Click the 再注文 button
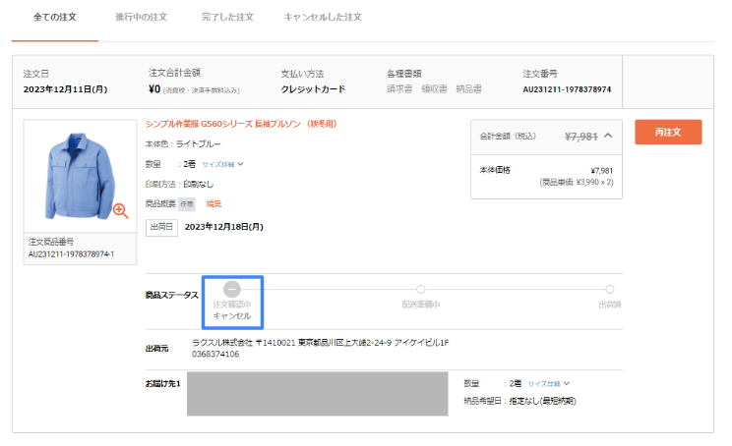The image size is (732, 446). pyautogui.click(x=668, y=132)
